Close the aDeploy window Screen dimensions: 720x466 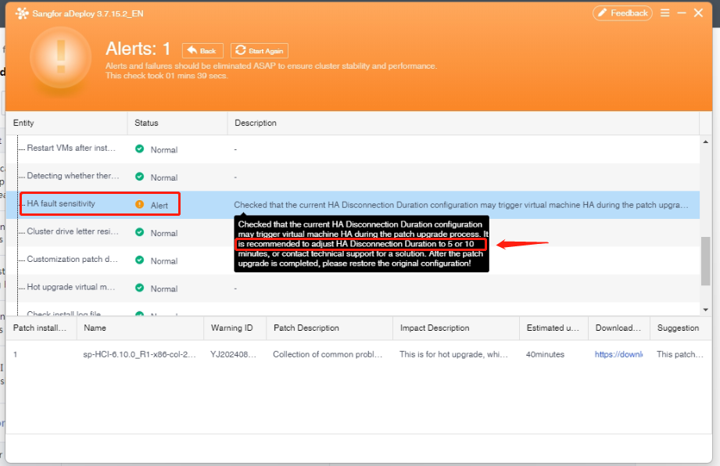click(x=698, y=13)
